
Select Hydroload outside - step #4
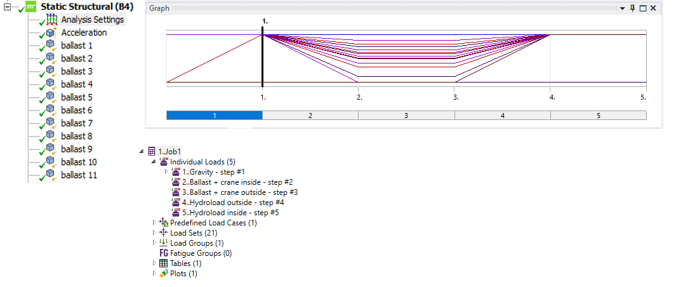[234, 203]
